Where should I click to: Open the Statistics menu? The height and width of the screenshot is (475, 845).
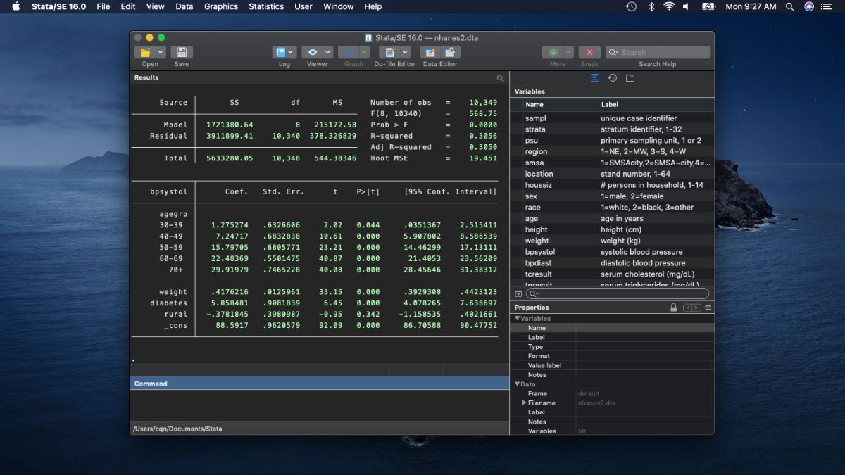267,6
